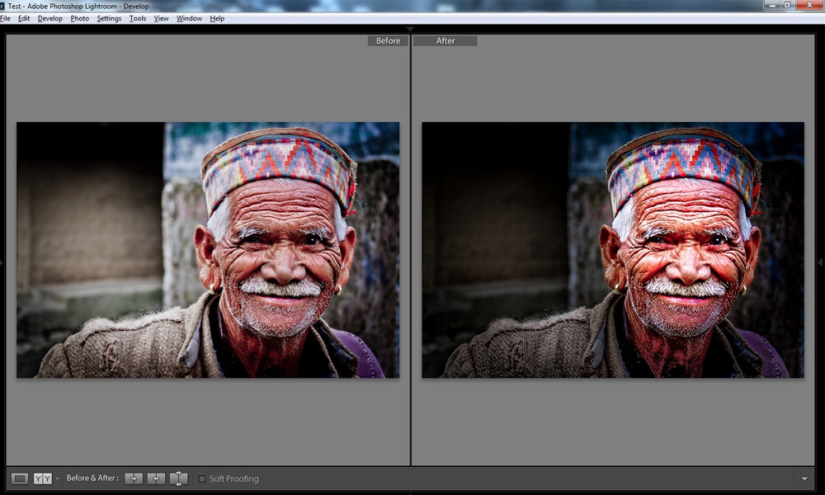The height and width of the screenshot is (495, 825).
Task: Open toolbar content dropdown at bottom right
Action: click(x=804, y=479)
